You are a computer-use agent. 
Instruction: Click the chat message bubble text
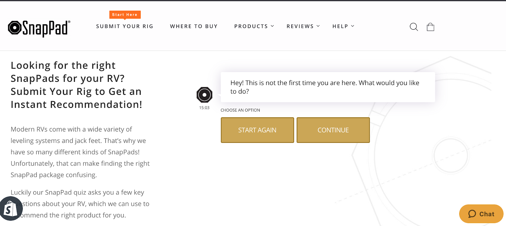[x=325, y=87]
